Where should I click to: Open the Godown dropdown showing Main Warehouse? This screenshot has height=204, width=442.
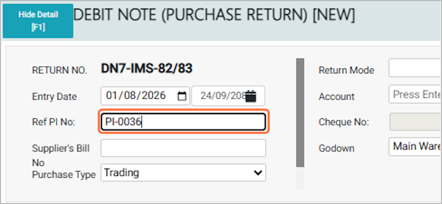pyautogui.click(x=414, y=147)
